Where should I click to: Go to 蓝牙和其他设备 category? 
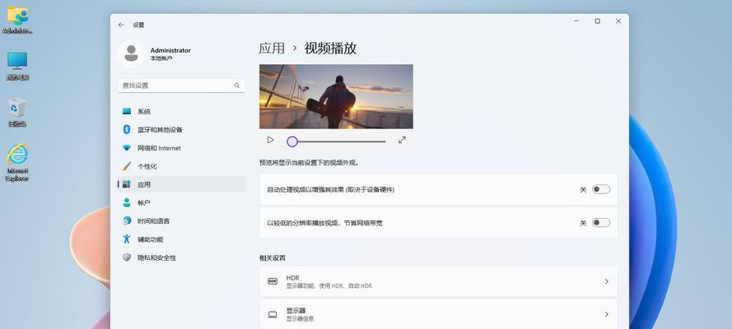point(182,130)
